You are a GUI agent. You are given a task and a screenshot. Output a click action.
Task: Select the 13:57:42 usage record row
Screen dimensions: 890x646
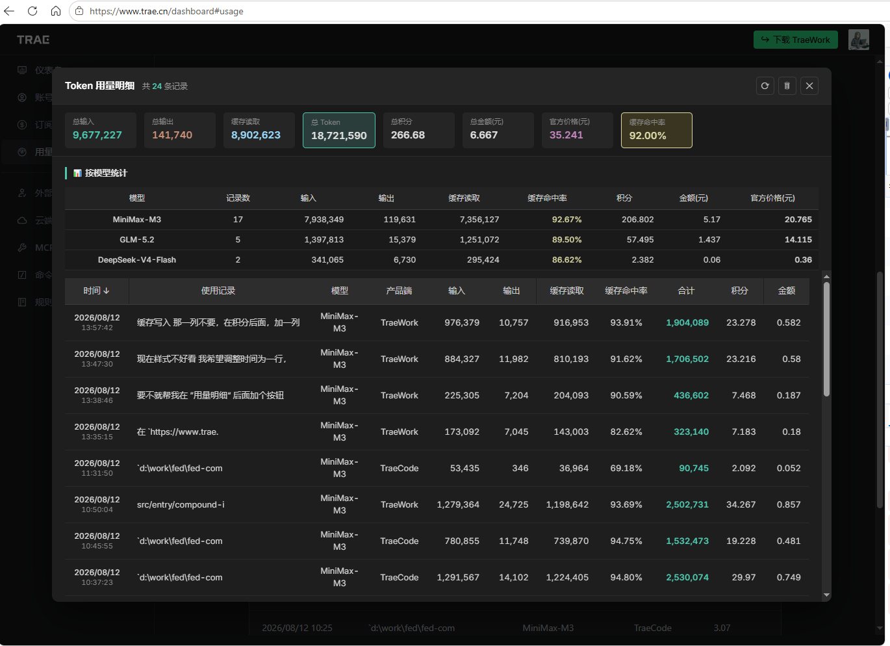(x=437, y=323)
